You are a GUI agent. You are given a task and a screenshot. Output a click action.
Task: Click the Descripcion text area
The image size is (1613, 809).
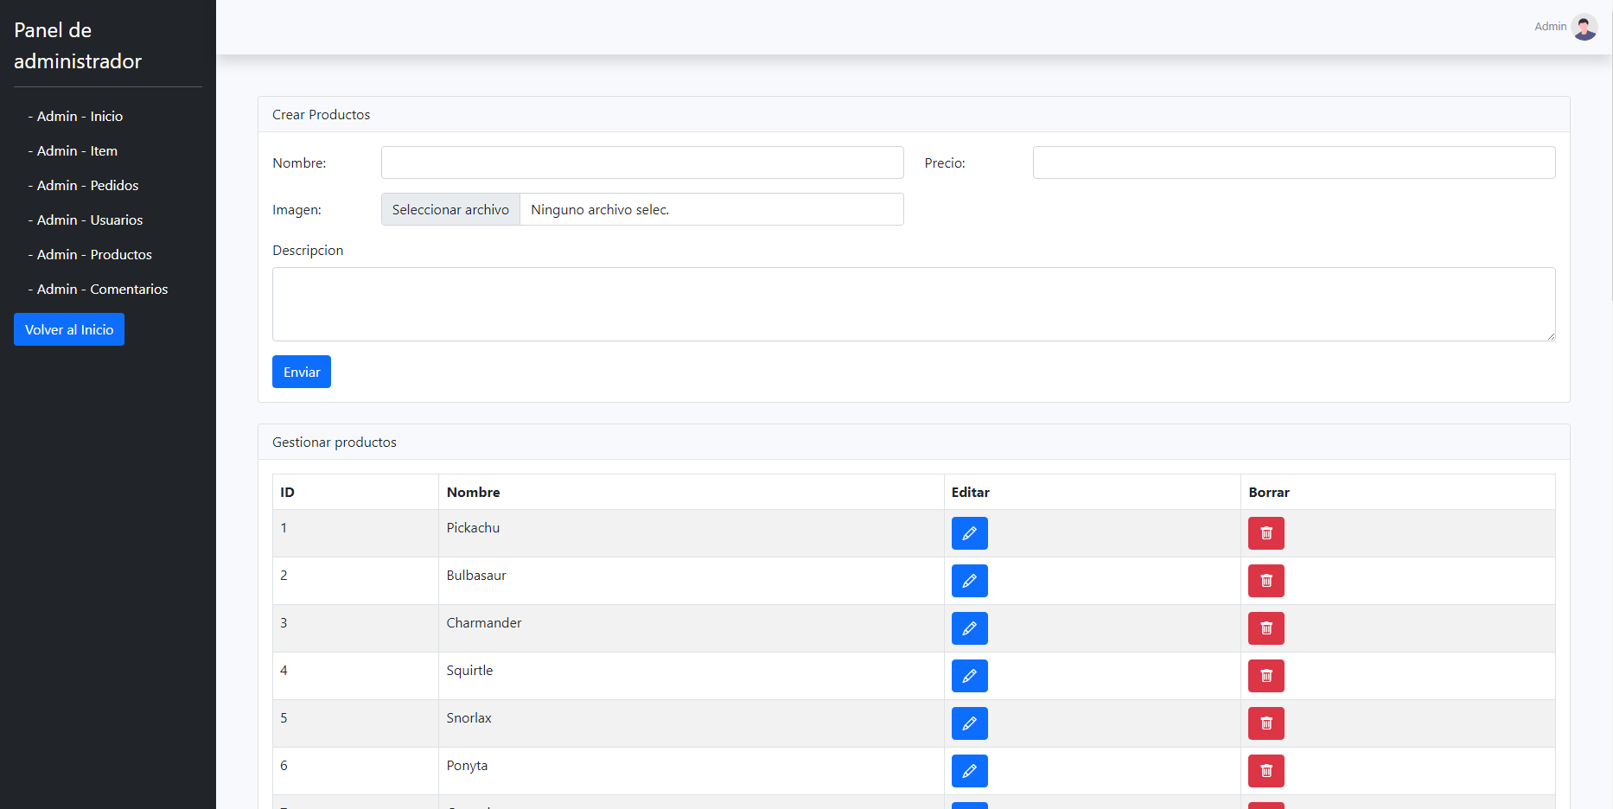point(912,304)
